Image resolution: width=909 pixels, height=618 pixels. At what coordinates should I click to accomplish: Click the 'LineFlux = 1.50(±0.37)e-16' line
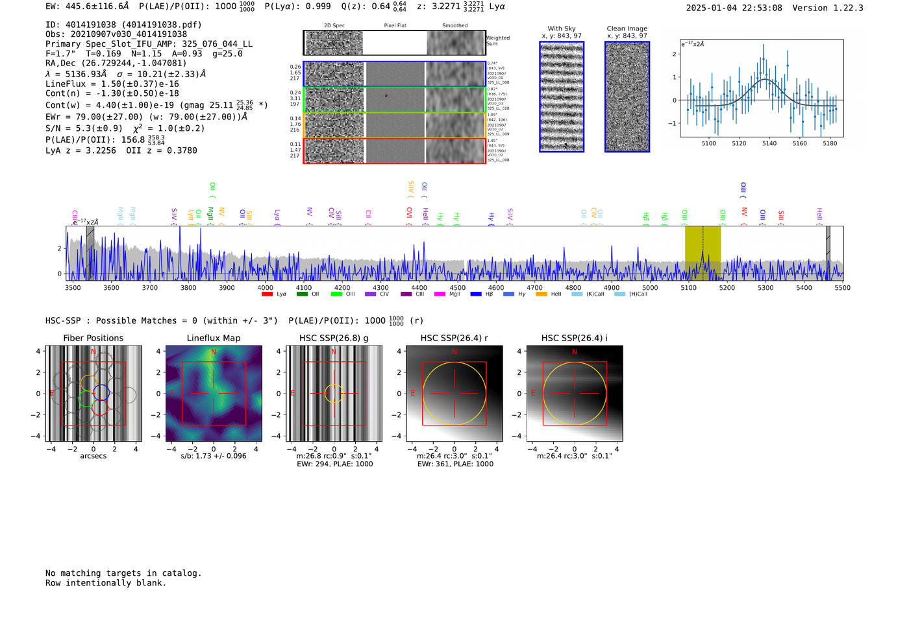coord(112,84)
